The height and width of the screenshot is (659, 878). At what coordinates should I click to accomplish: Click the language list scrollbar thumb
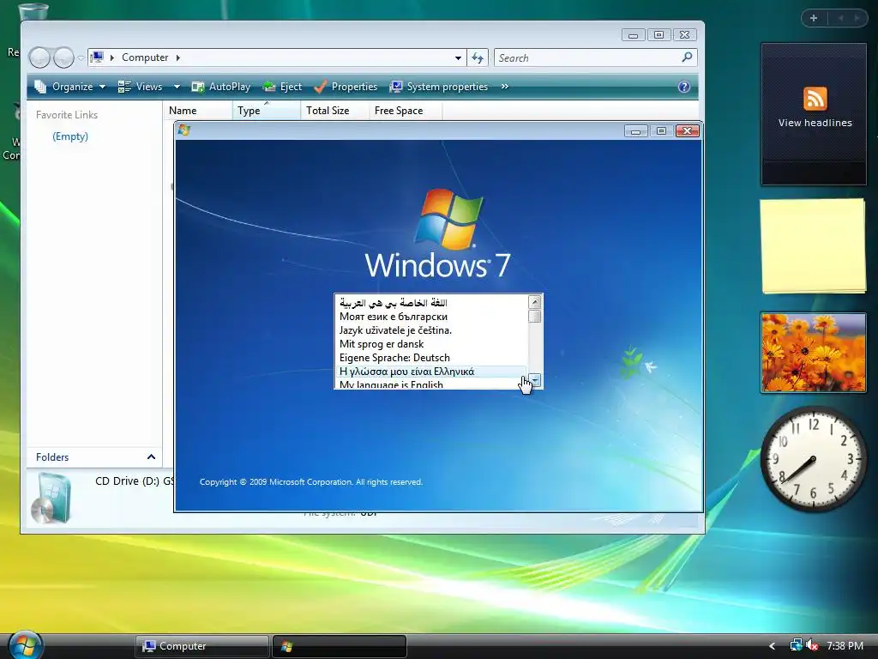coord(535,316)
